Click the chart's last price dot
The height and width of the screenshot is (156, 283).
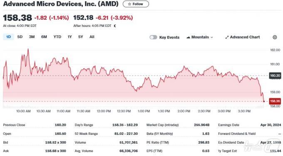(264, 101)
